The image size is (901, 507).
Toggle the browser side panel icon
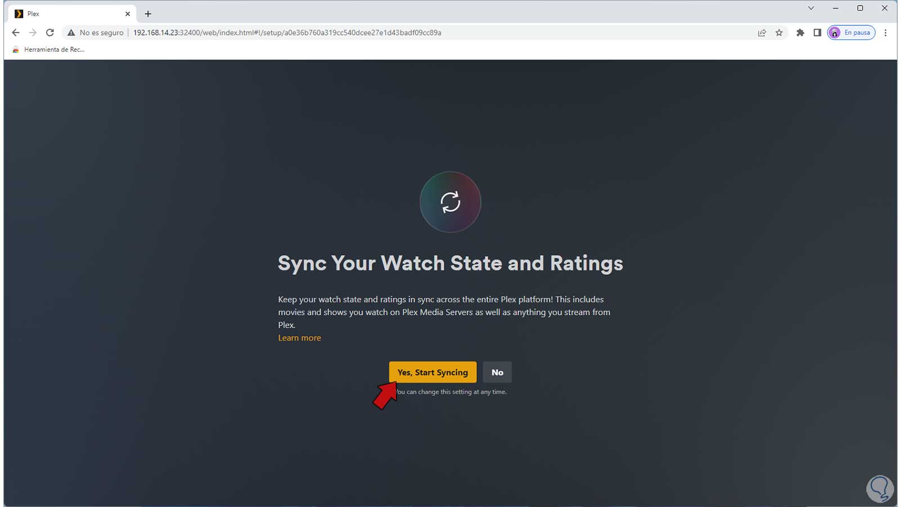(817, 33)
